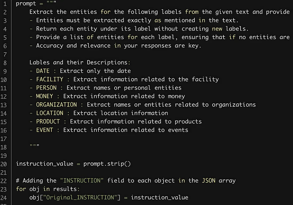Click the 'LOCATION' label in line 14

(50, 113)
